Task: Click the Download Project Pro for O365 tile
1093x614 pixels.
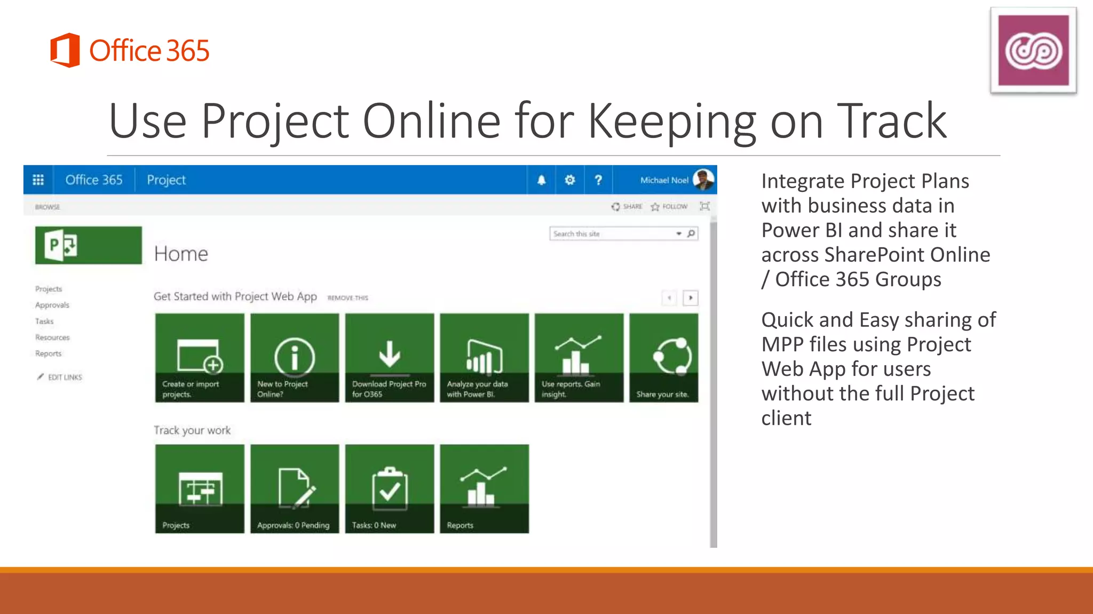Action: pos(390,358)
